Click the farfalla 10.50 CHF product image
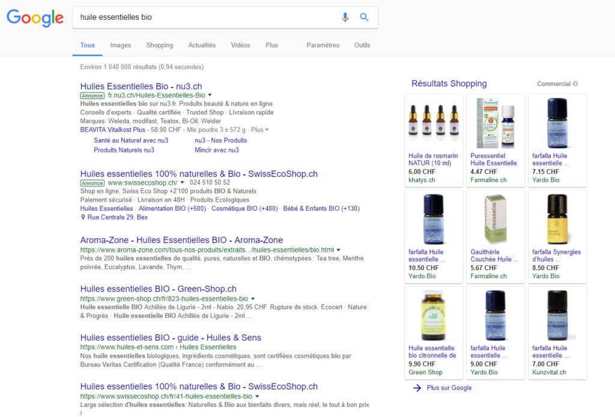 [434, 219]
